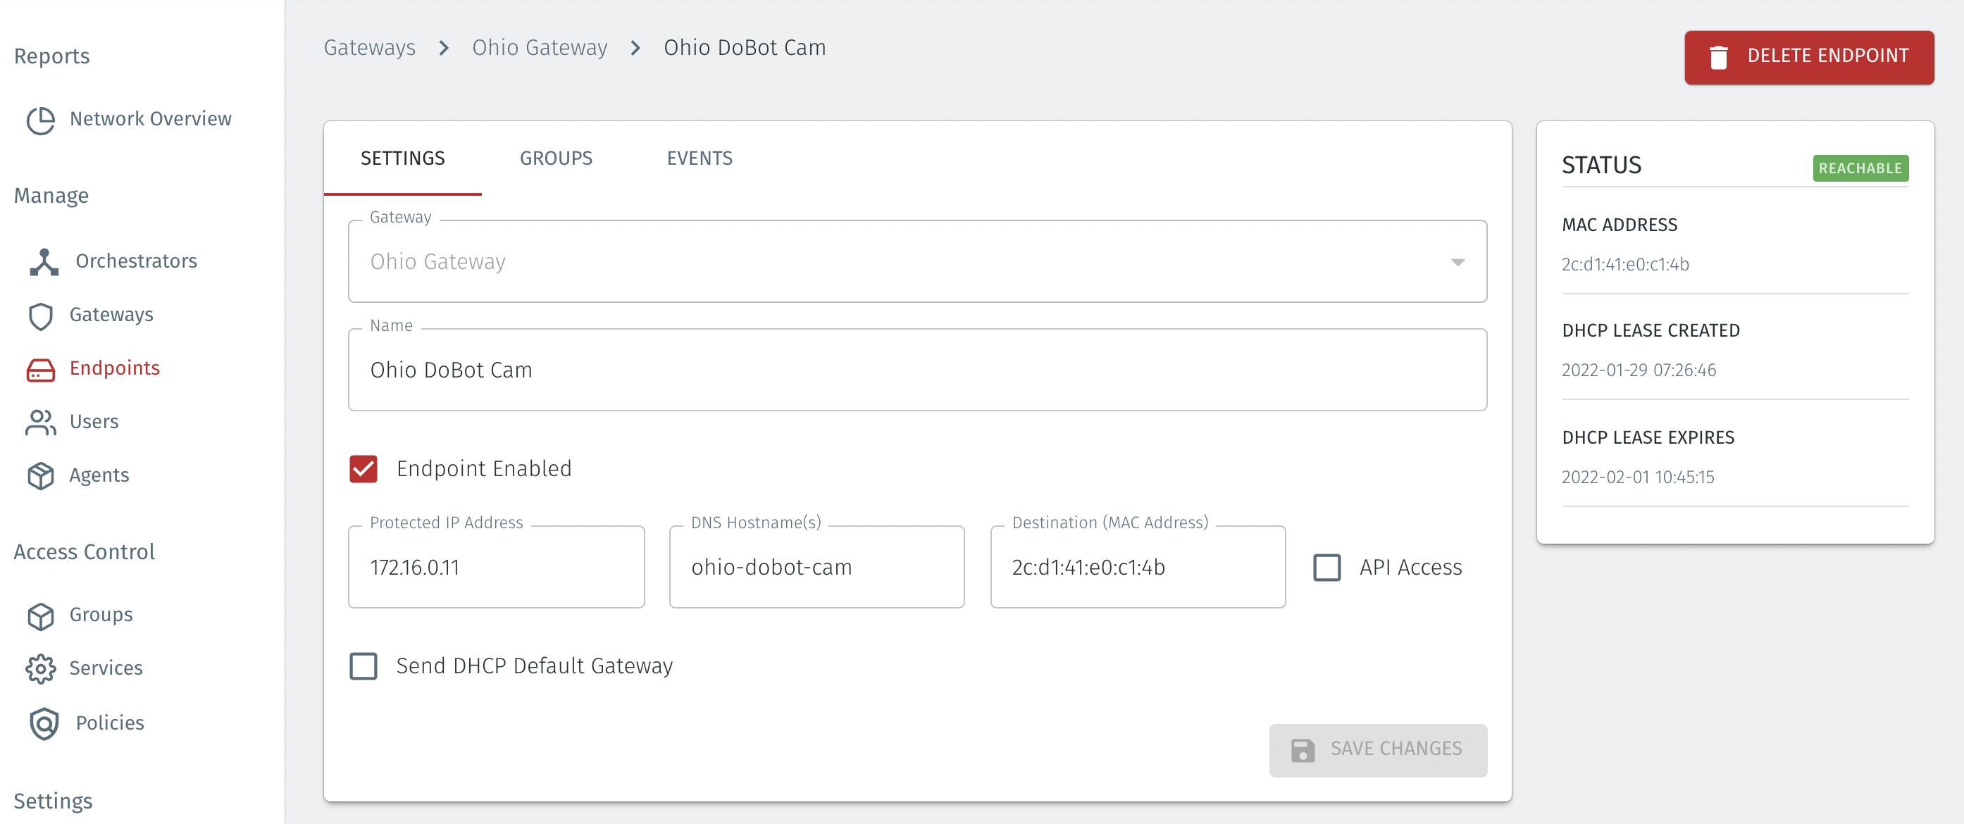This screenshot has width=1964, height=824.
Task: Expand the Gateway dropdown arrow
Action: coord(1457,262)
